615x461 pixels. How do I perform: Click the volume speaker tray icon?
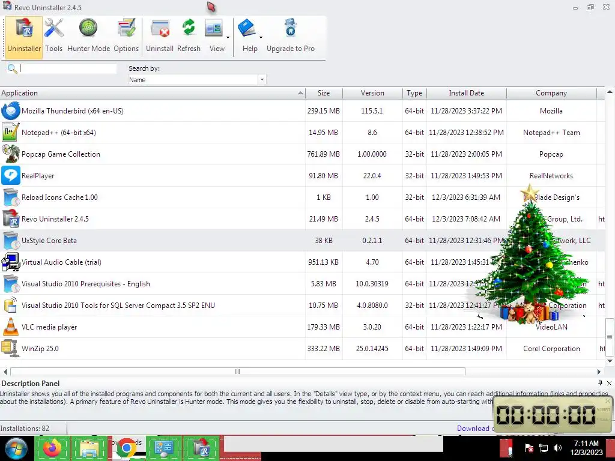557,448
